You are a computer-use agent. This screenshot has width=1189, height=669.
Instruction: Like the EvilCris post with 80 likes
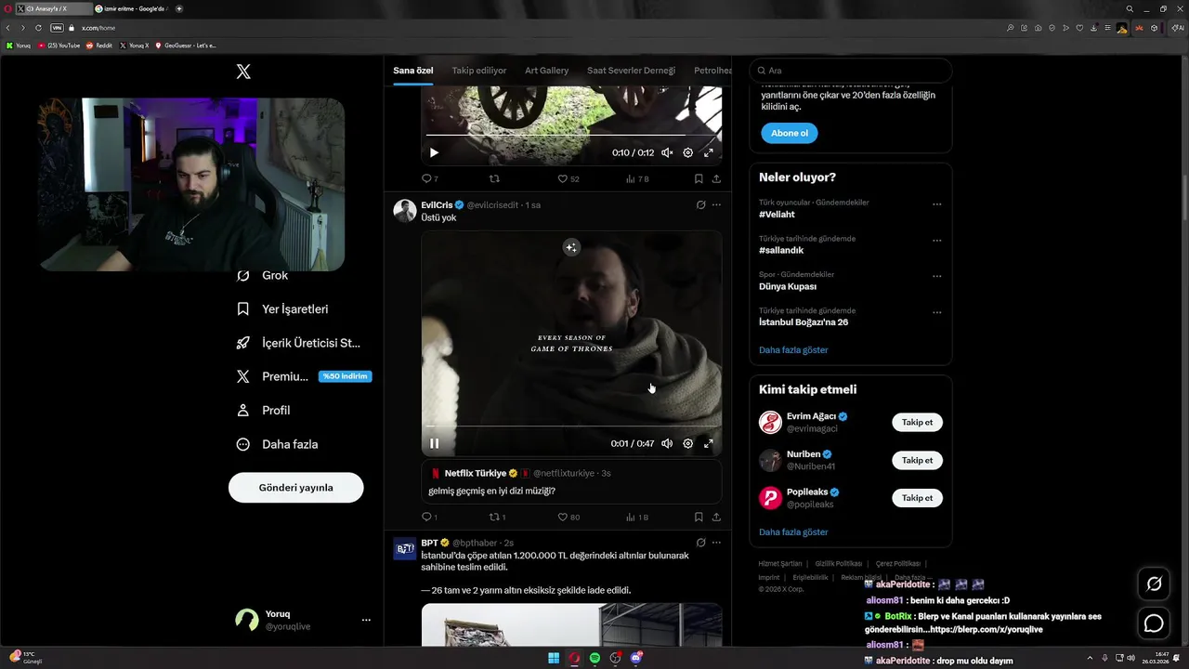pyautogui.click(x=568, y=517)
